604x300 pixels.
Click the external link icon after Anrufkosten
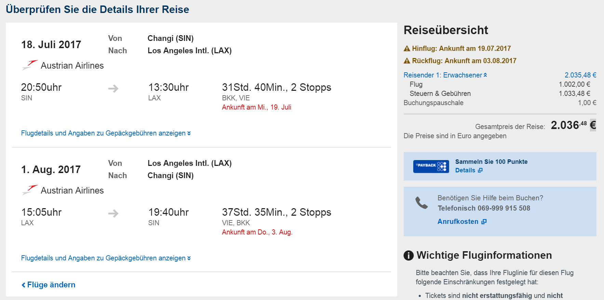[484, 222]
